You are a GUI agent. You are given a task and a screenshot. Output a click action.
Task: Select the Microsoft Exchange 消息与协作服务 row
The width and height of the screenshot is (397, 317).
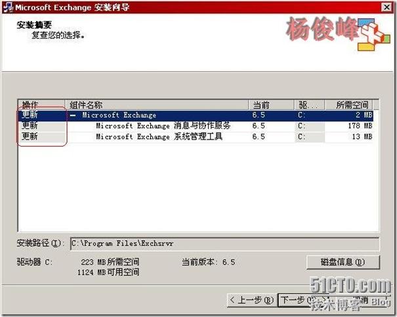pyautogui.click(x=196, y=126)
